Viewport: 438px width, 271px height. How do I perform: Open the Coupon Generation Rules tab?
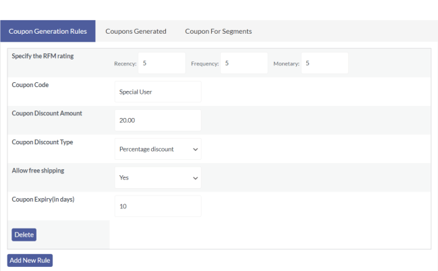pyautogui.click(x=48, y=31)
